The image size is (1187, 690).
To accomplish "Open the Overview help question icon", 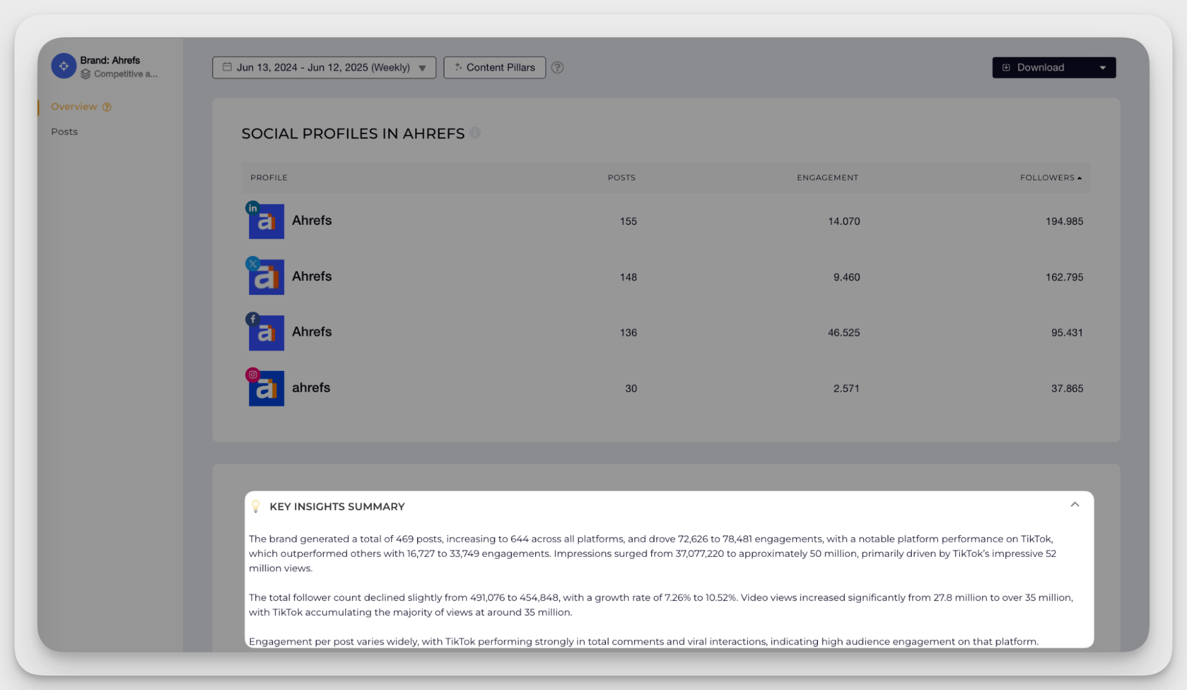I will (x=107, y=107).
